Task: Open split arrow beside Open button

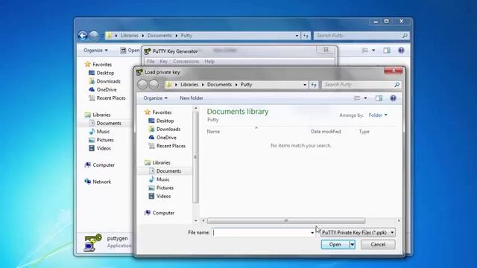Action: (353, 245)
